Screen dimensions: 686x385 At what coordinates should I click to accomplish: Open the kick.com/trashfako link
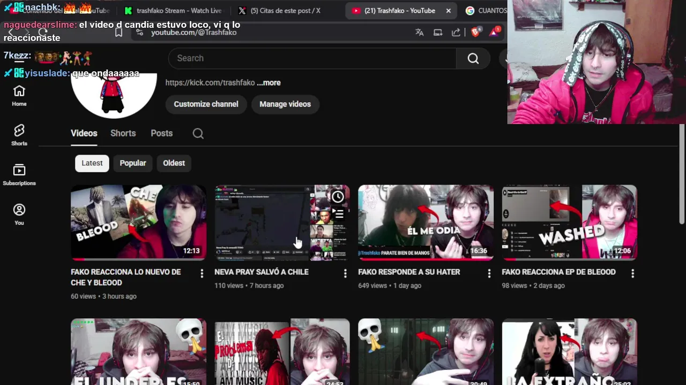(x=210, y=83)
